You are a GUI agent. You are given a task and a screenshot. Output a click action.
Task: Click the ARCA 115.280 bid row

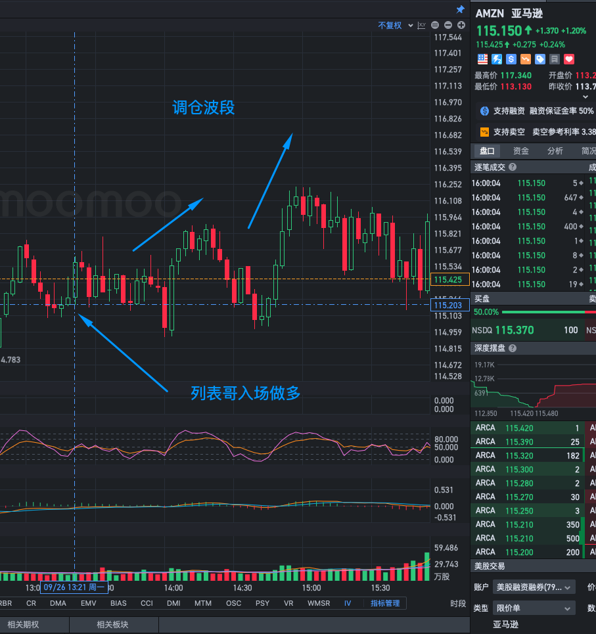527,483
